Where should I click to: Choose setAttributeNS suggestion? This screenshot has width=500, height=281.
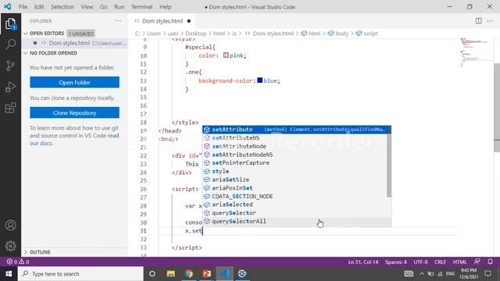coord(295,137)
